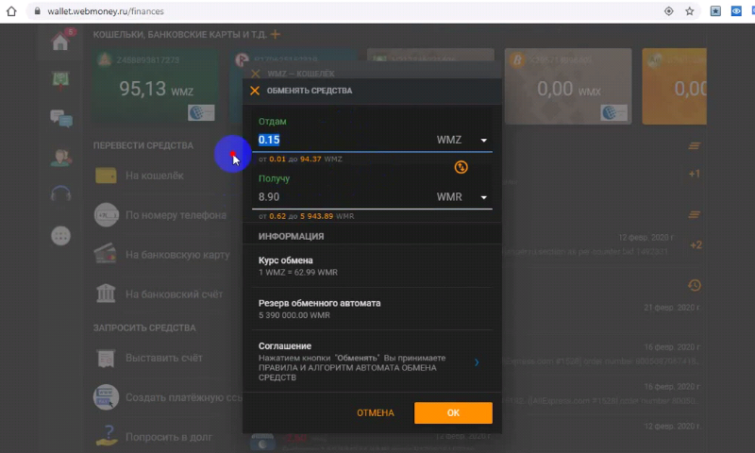Select the 95,13 WMZ wallet card
This screenshot has width=755, height=453.
pyautogui.click(x=156, y=85)
